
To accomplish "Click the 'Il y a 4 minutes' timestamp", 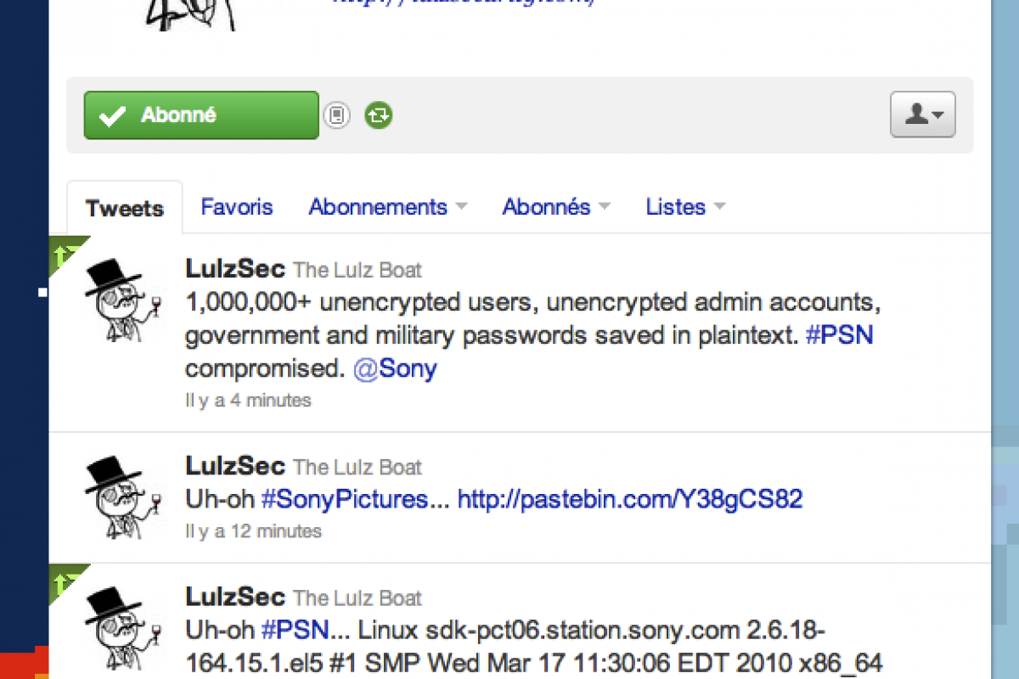I will [248, 400].
